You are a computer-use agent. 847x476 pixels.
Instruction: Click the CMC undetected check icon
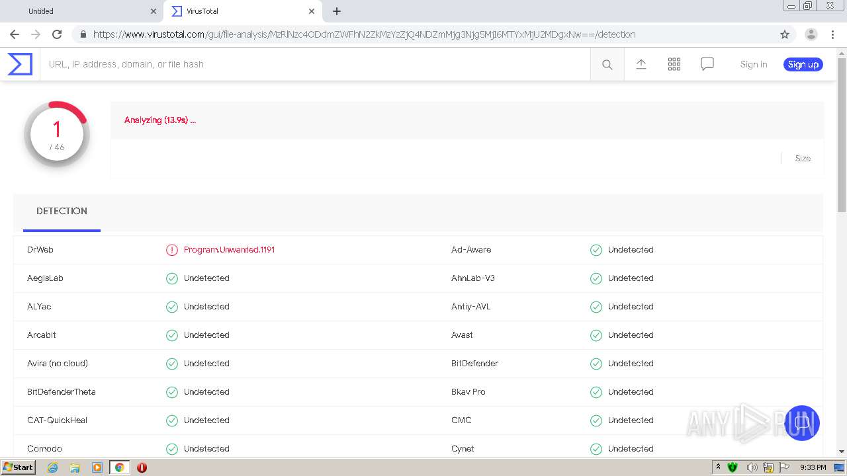(596, 420)
